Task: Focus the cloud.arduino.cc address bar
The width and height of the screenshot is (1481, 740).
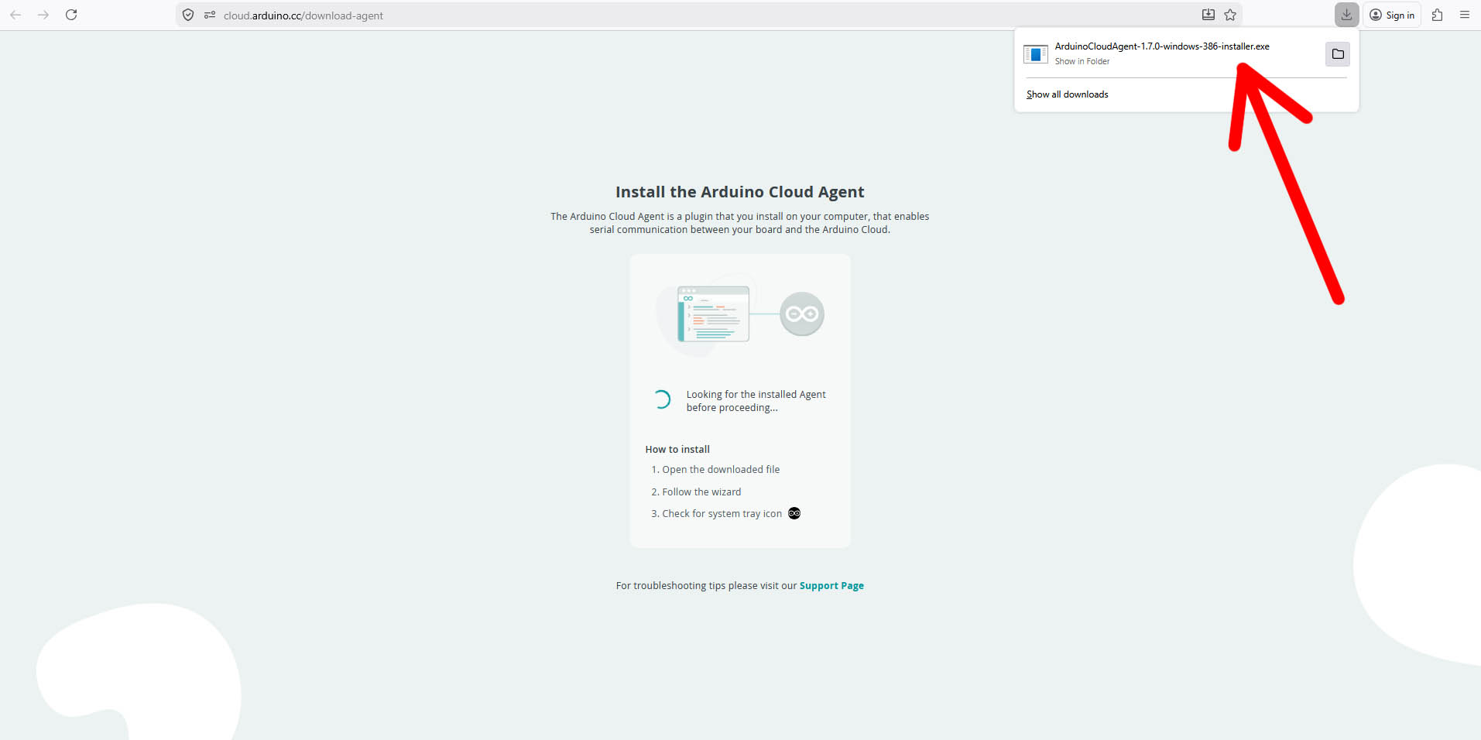Action: pos(708,15)
